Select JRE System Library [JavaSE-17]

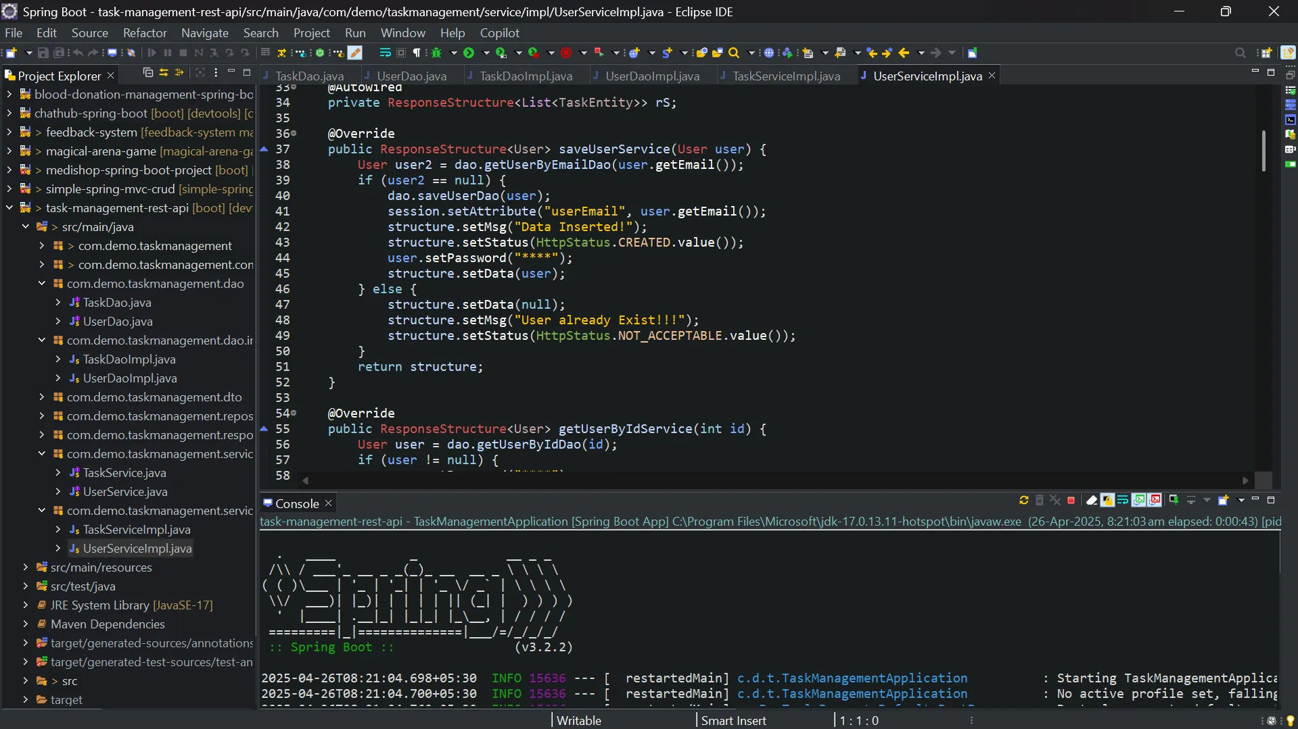[x=131, y=605]
